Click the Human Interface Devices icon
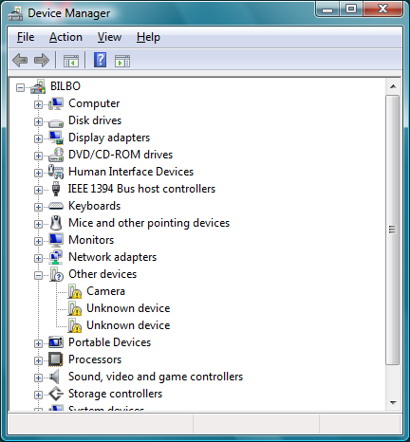The height and width of the screenshot is (442, 410). point(56,172)
